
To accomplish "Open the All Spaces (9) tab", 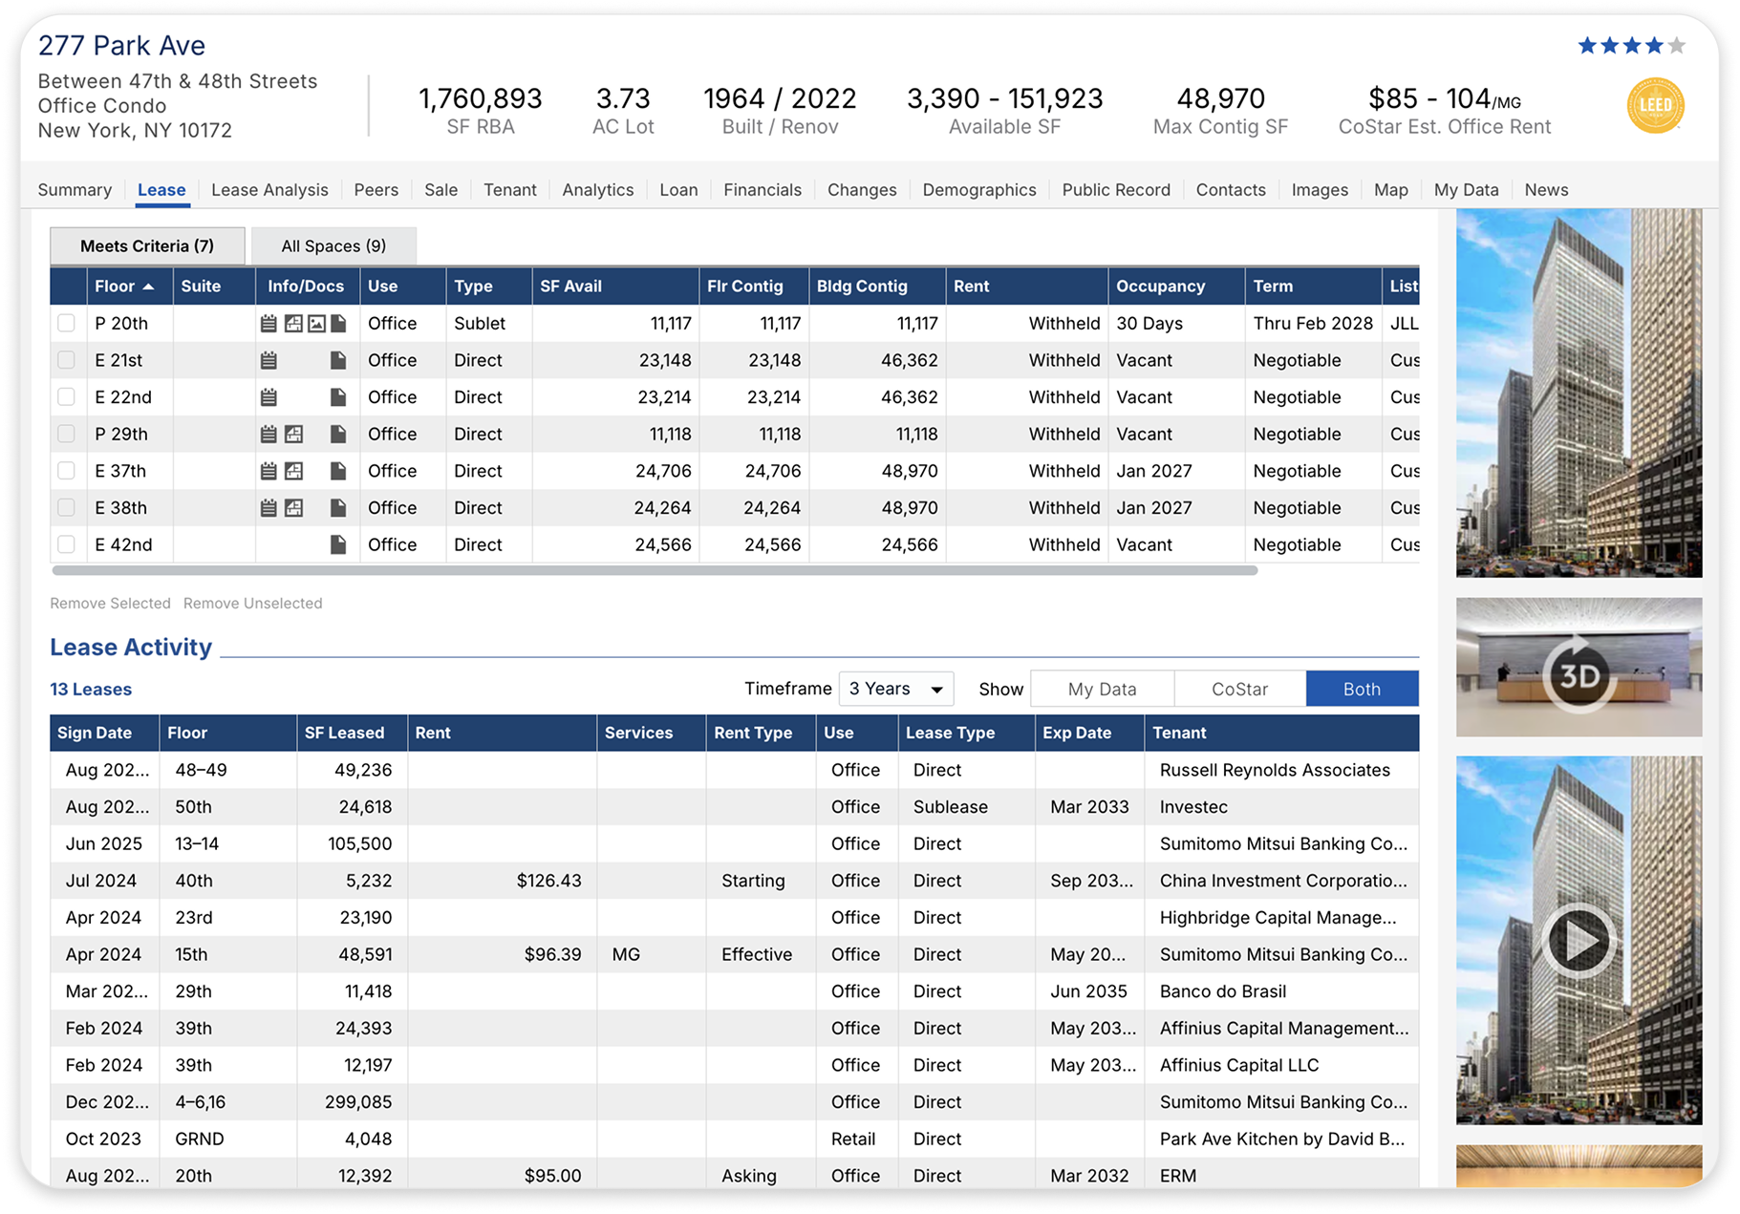I will pyautogui.click(x=333, y=246).
